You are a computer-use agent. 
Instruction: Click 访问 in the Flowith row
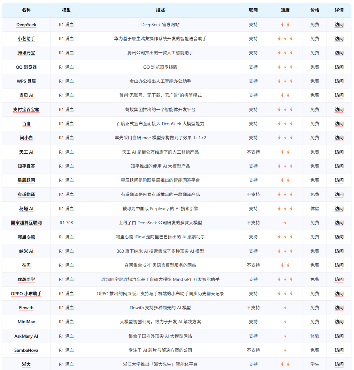click(339, 308)
